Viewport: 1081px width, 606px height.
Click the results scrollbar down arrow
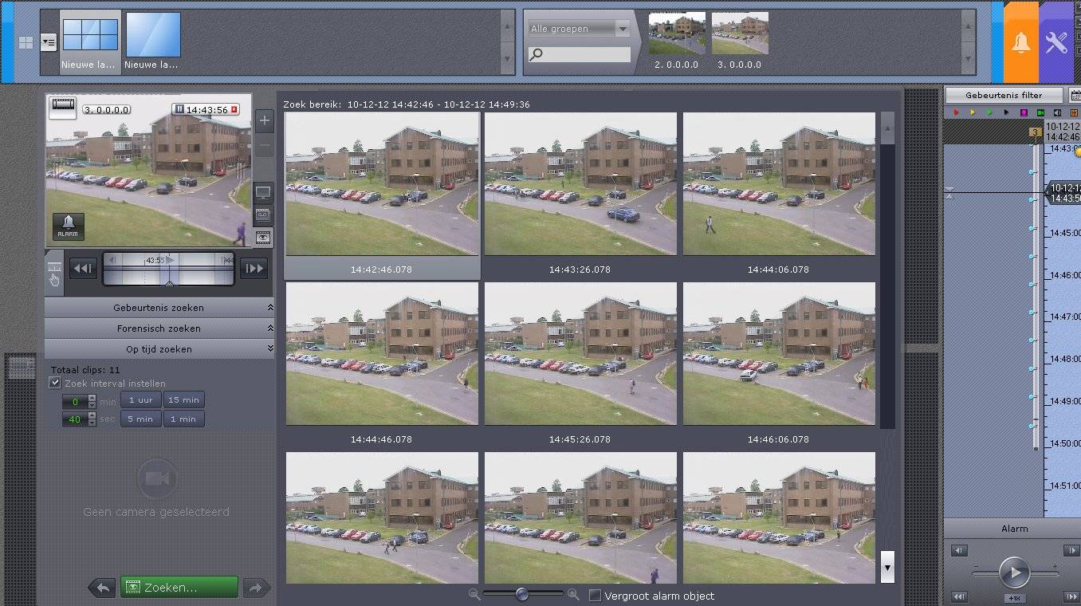(887, 567)
